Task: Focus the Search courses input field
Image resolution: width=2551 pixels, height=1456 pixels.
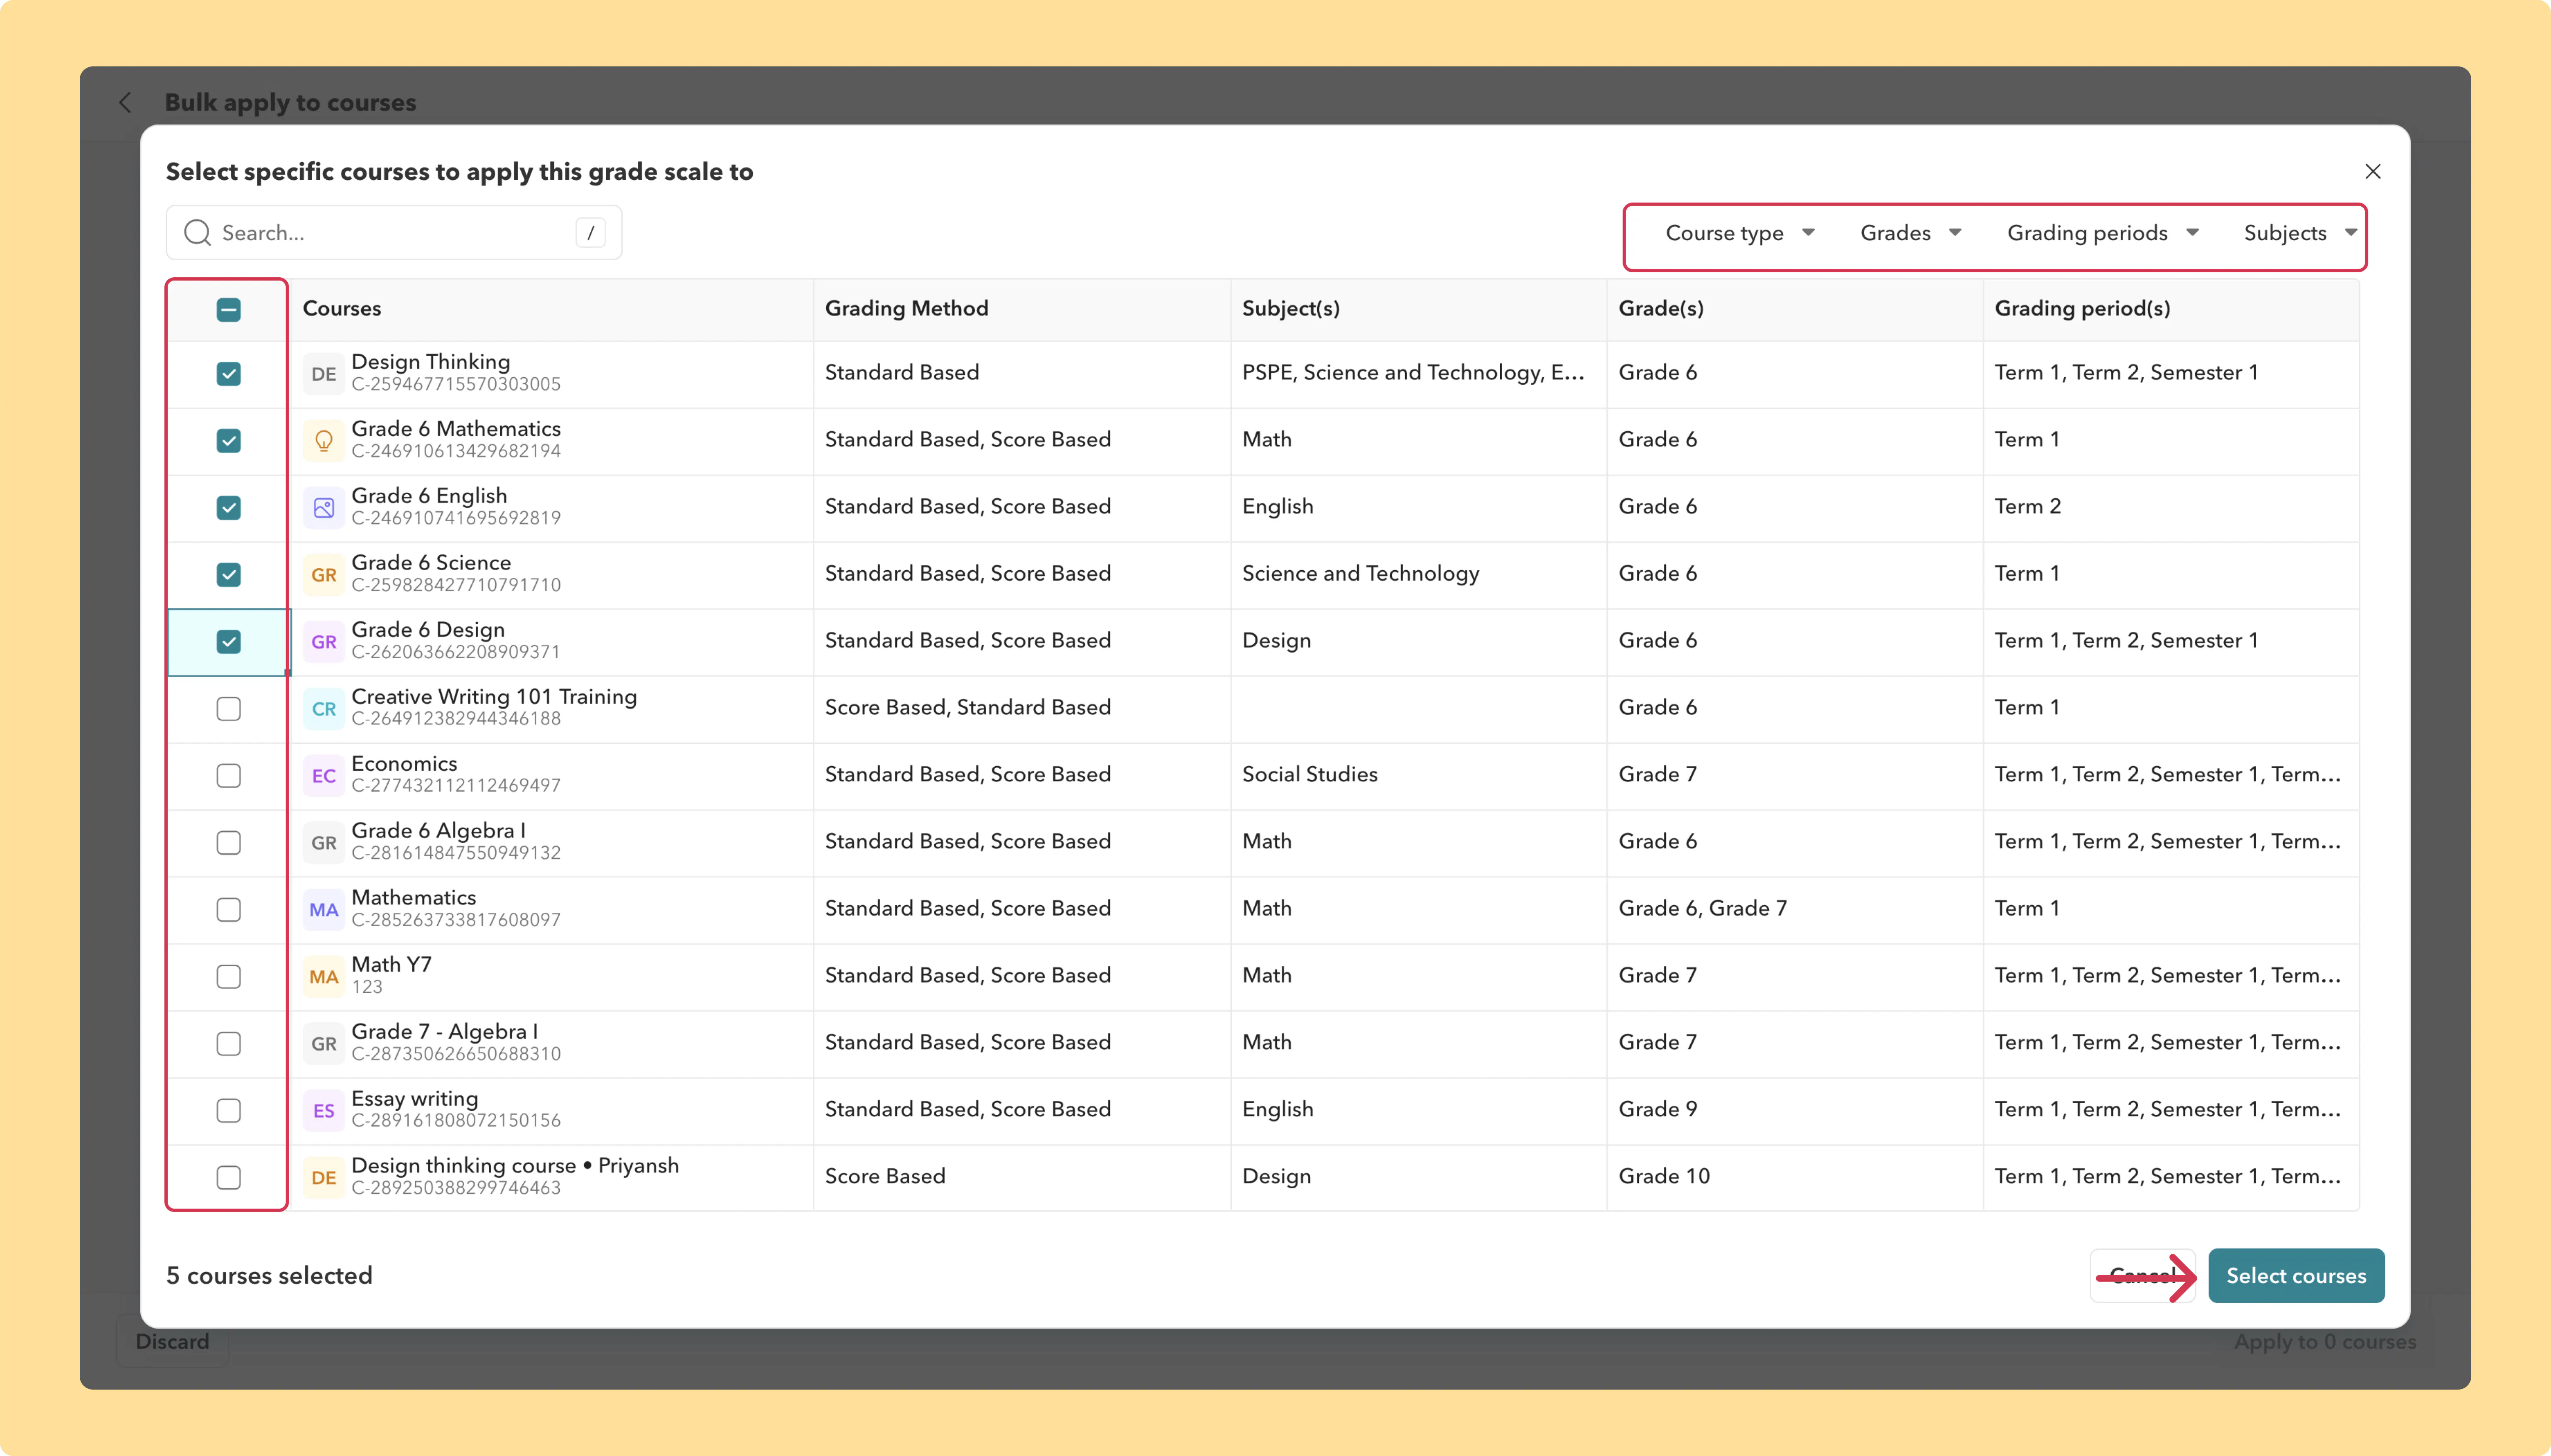Action: 394,233
